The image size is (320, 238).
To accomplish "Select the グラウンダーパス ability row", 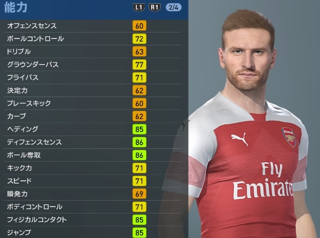I will point(92,65).
